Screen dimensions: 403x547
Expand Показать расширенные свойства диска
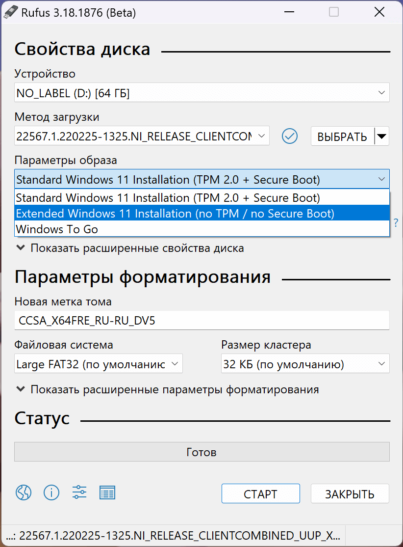(x=129, y=248)
